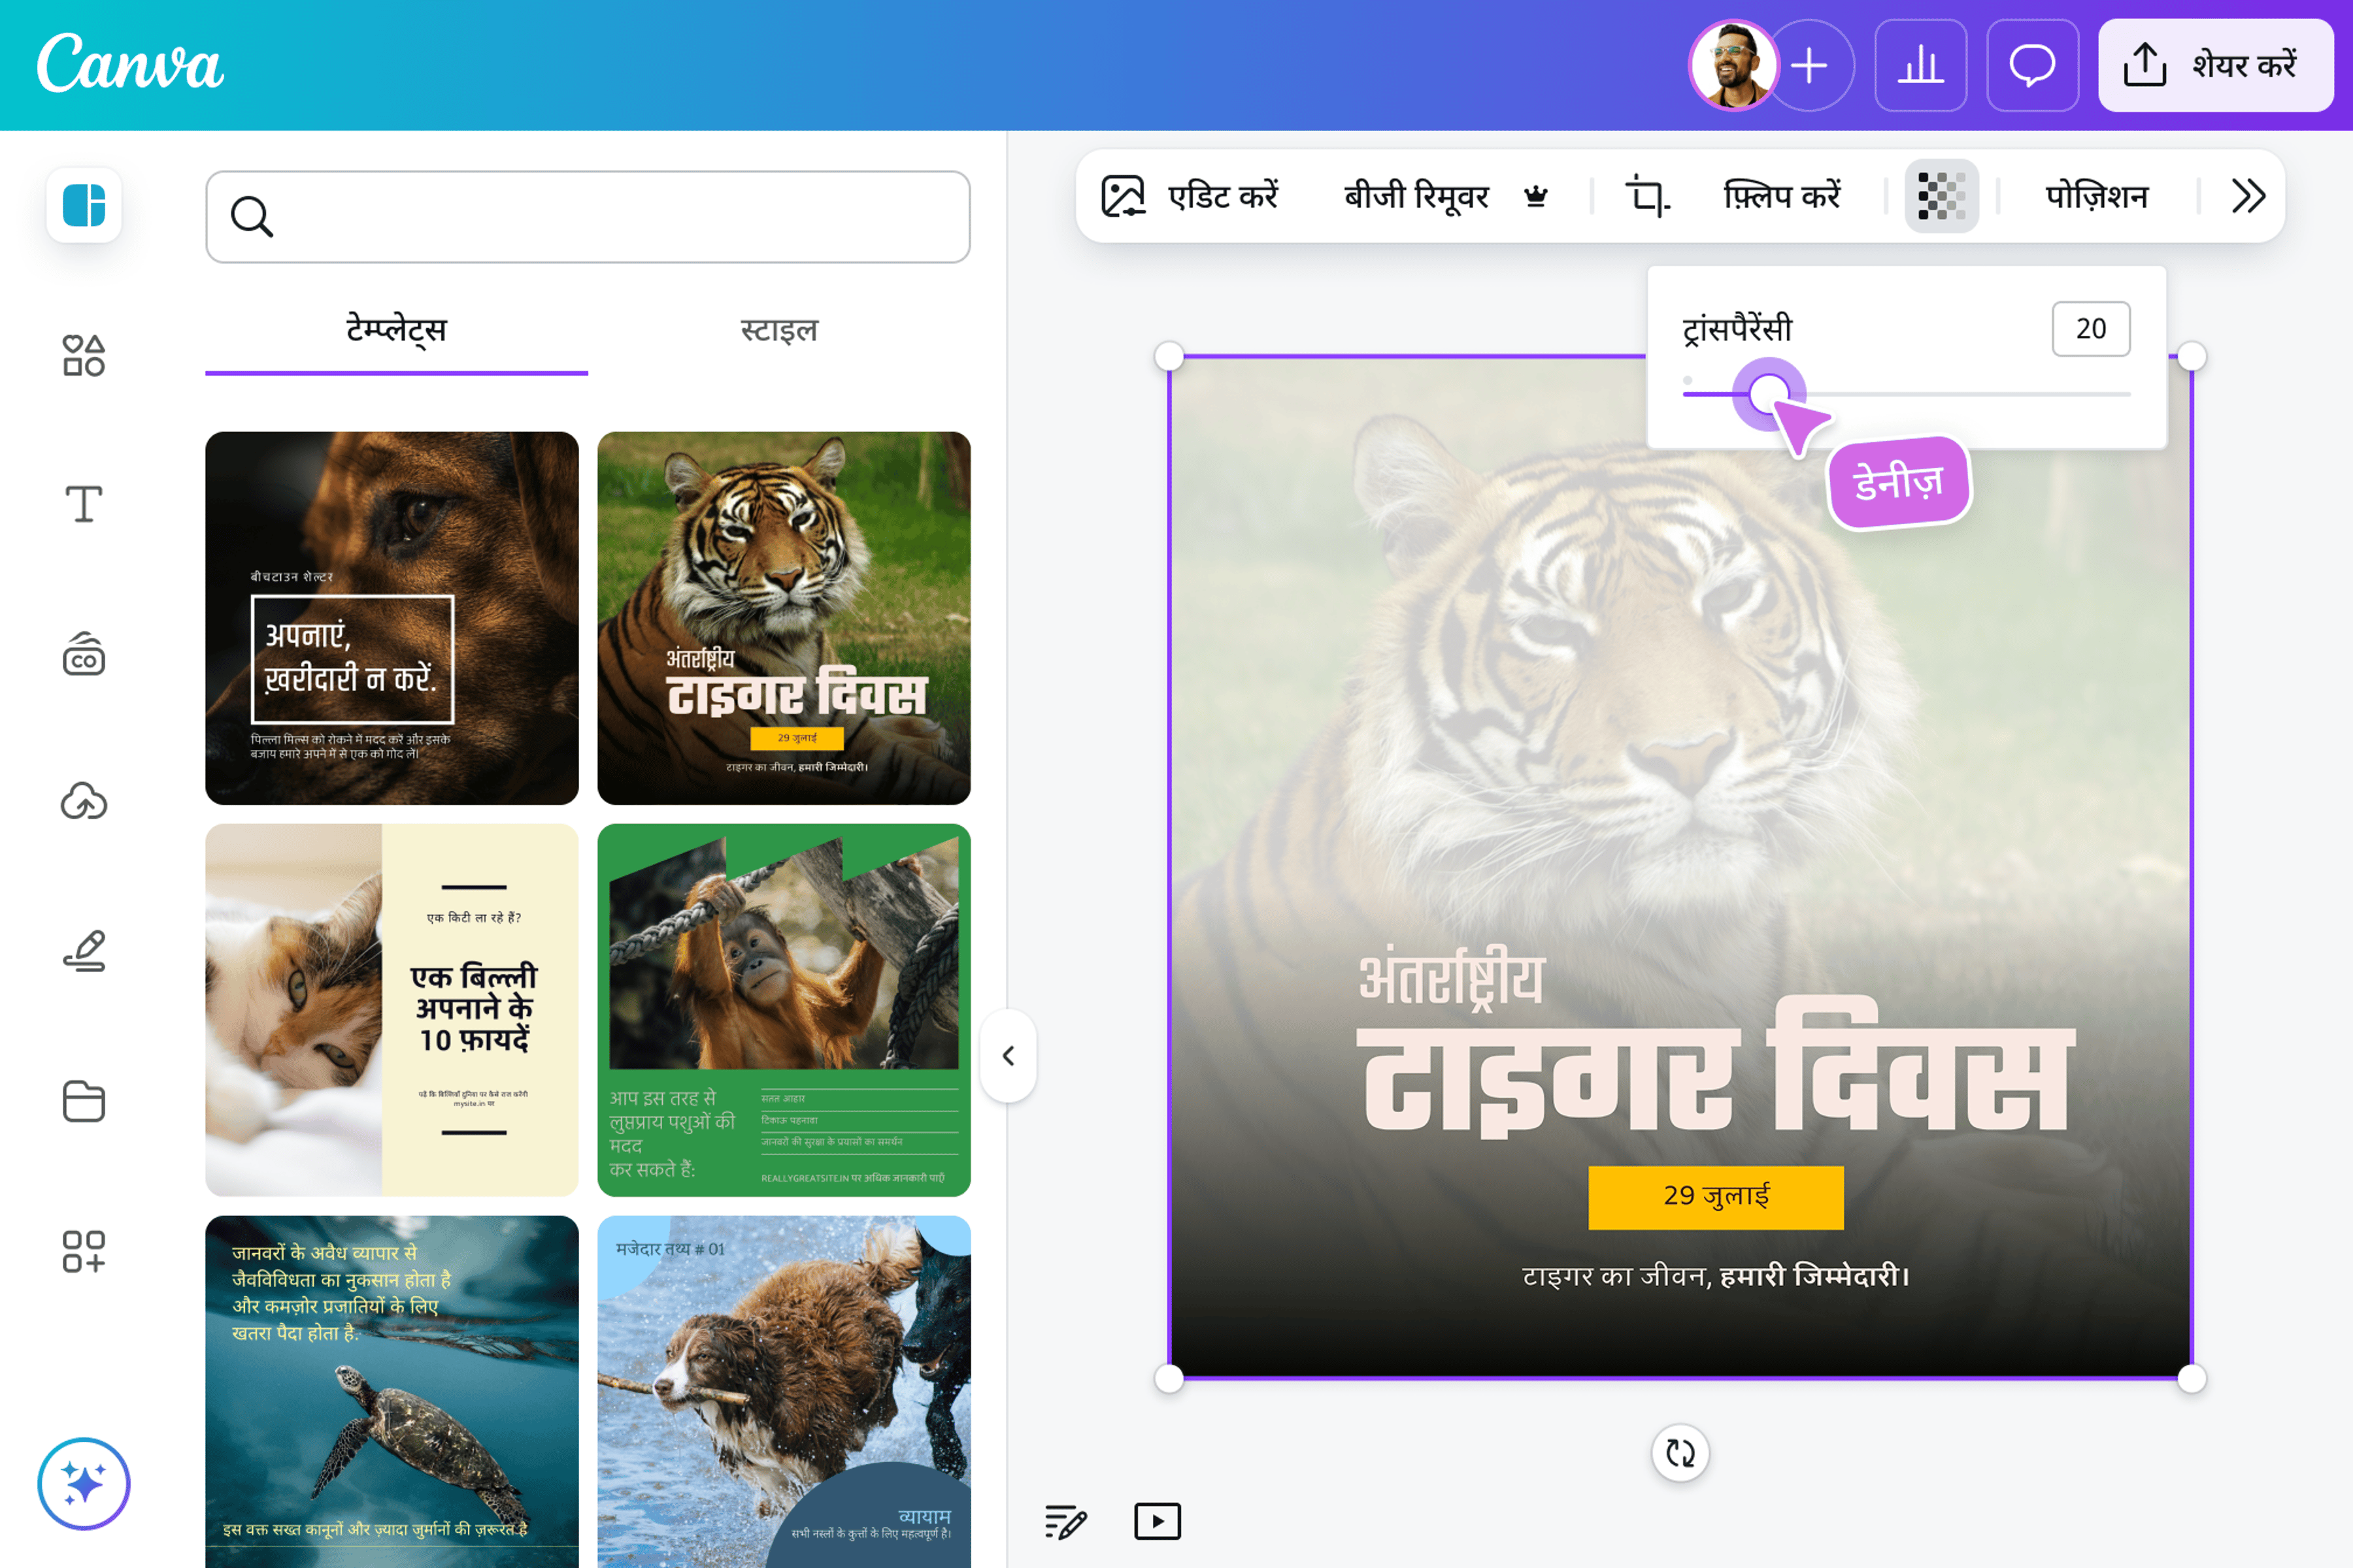Add a collaborator with plus icon
This screenshot has width=2353, height=1568.
[x=1809, y=65]
